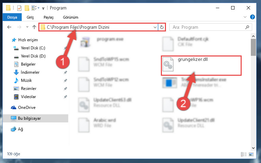Select the grungelizer.dll file icon
Viewport: 261px width, 163px height.
(168, 64)
